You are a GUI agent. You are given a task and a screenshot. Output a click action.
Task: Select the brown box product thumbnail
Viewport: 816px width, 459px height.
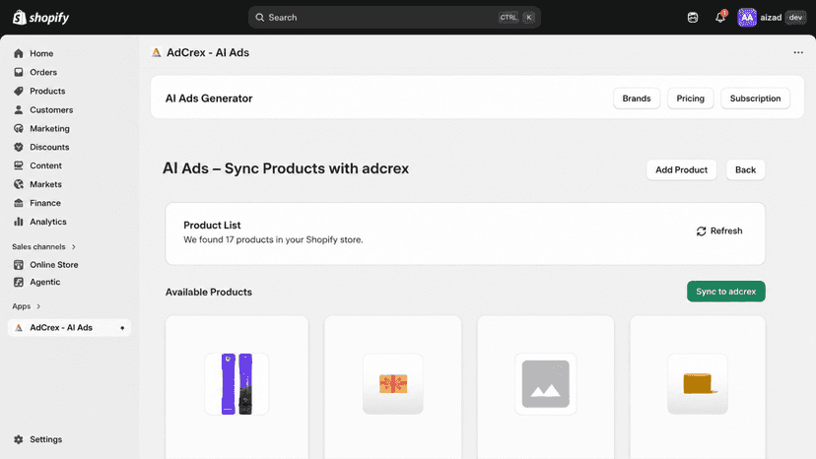coord(698,384)
